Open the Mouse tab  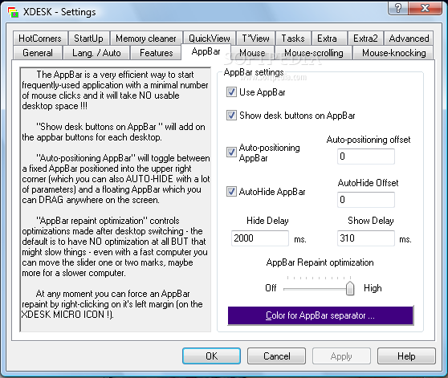(252, 53)
